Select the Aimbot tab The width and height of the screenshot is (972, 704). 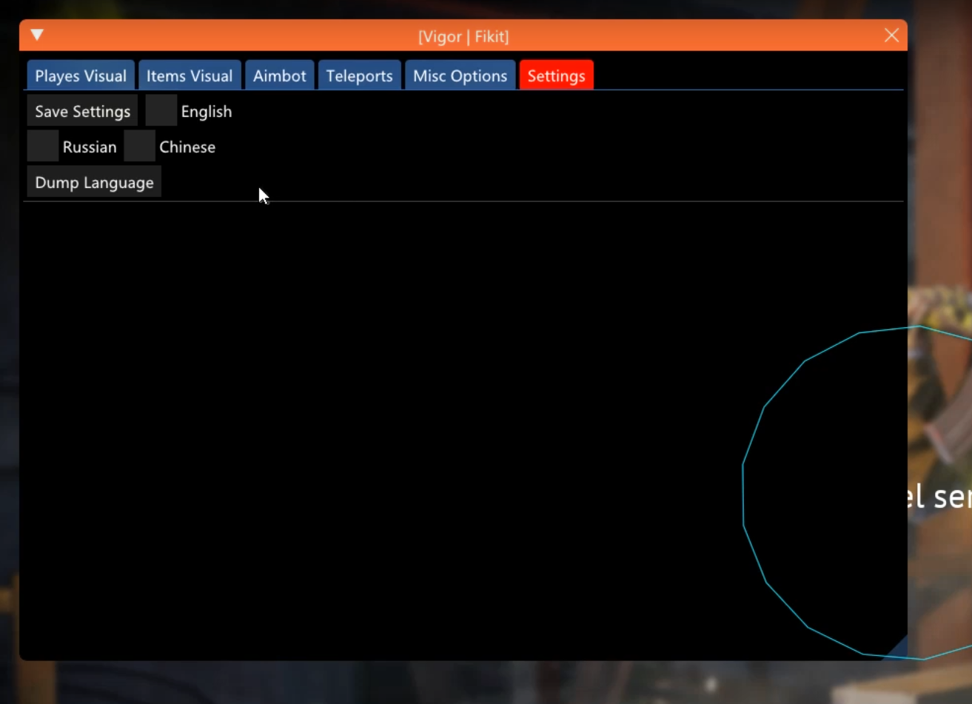(x=279, y=76)
